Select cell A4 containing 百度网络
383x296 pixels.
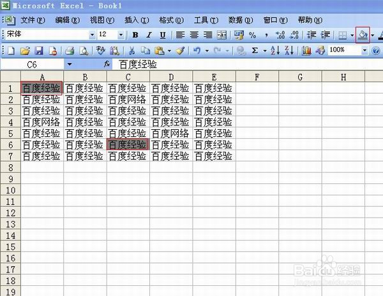point(42,122)
